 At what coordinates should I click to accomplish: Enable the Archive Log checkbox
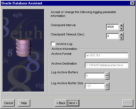tap(53, 44)
